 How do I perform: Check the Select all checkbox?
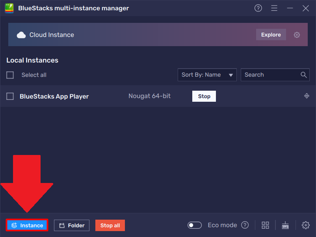point(10,75)
